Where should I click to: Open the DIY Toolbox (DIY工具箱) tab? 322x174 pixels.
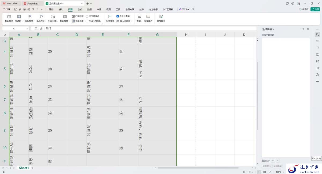click(168, 9)
